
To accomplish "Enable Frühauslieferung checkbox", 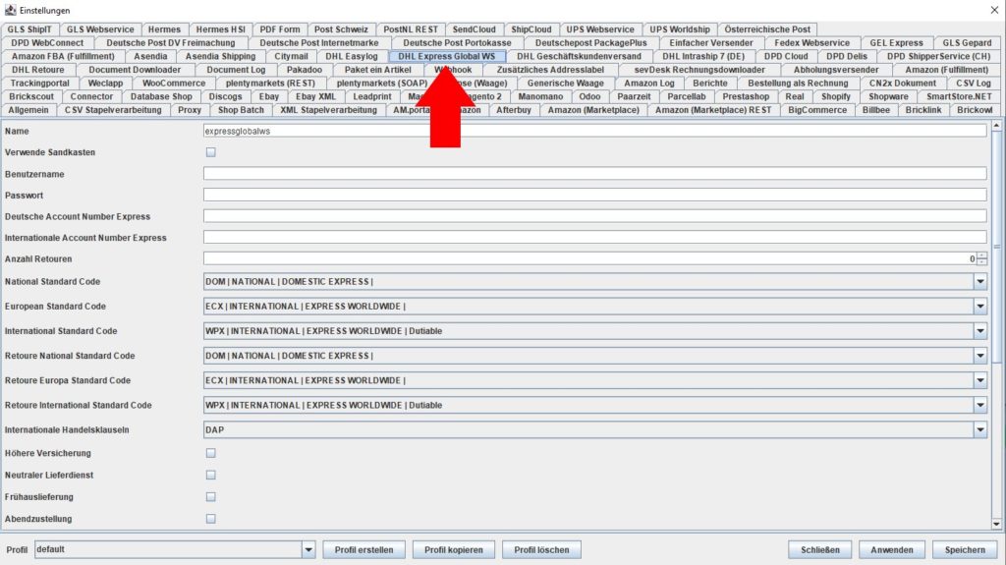I will click(x=210, y=497).
